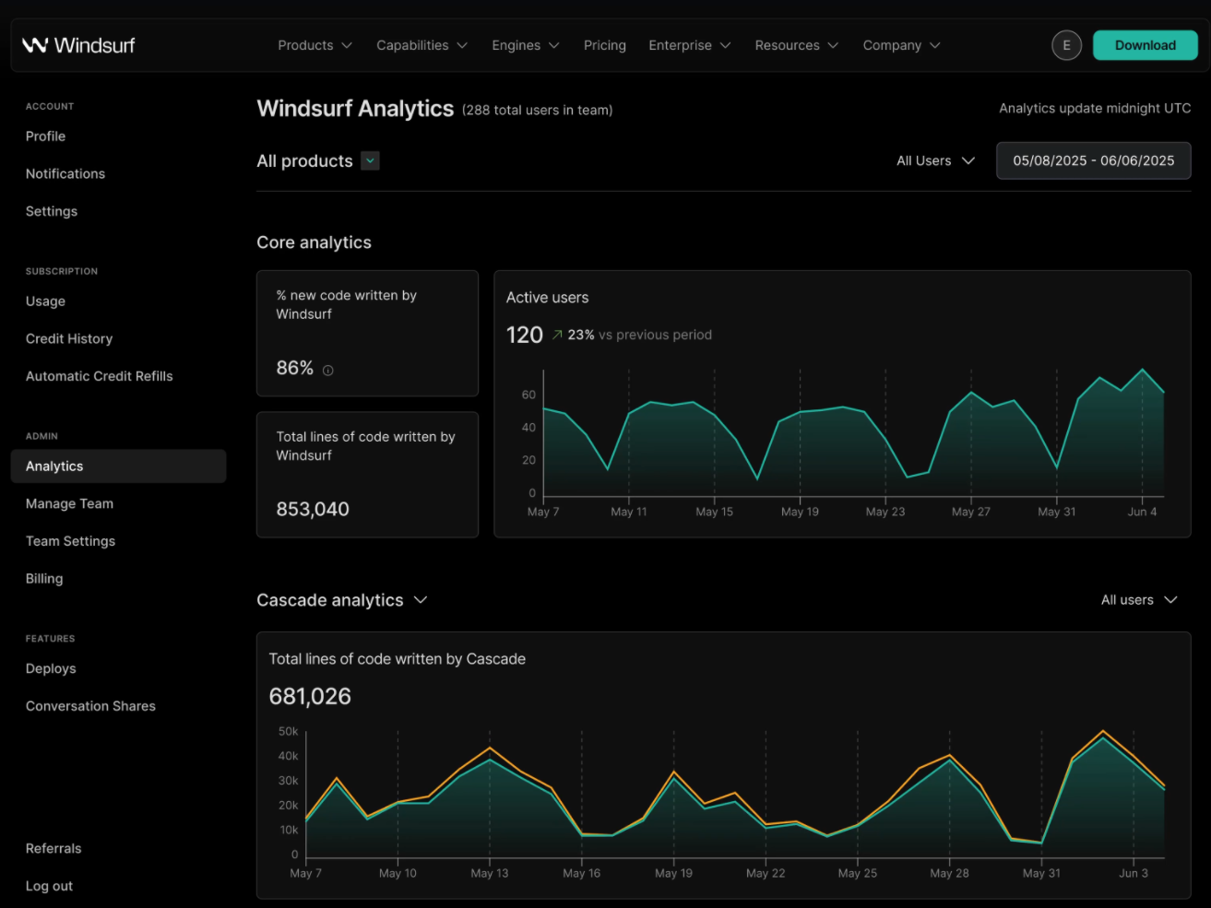
Task: Click the Jun 4 label on Active users chart
Action: (x=1142, y=512)
